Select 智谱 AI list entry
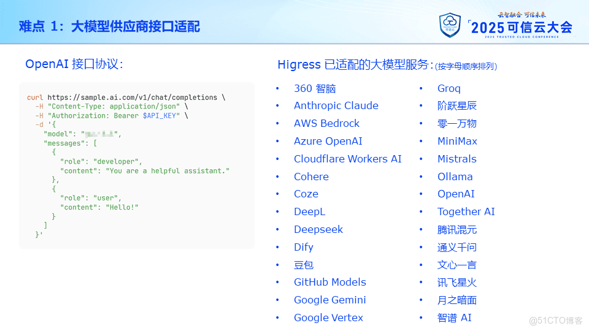Image resolution: width=589 pixels, height=331 pixels. point(455,318)
